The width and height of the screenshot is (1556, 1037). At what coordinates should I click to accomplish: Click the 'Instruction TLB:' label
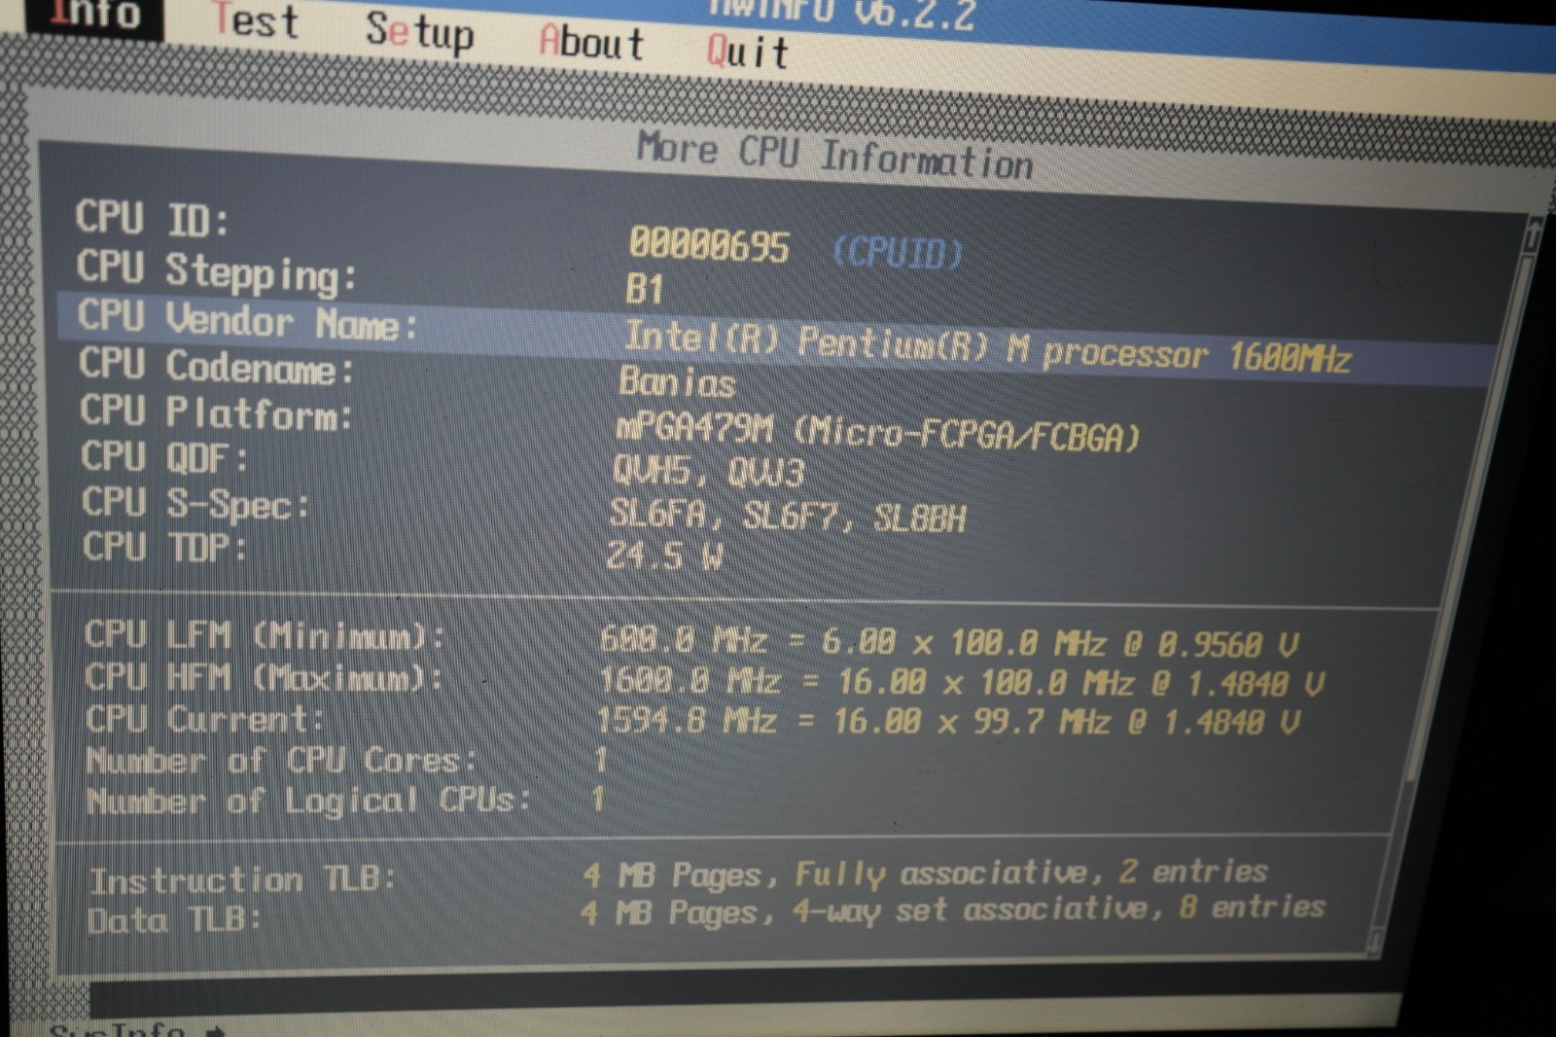point(243,879)
